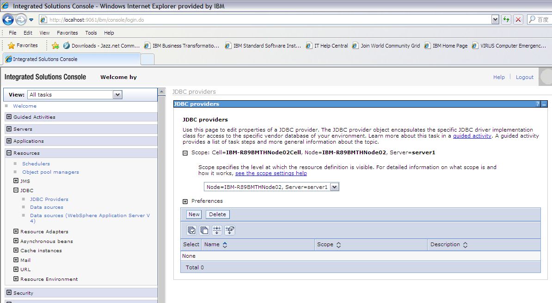Click the New provider button
Screen dimensions: 552x303
point(194,214)
